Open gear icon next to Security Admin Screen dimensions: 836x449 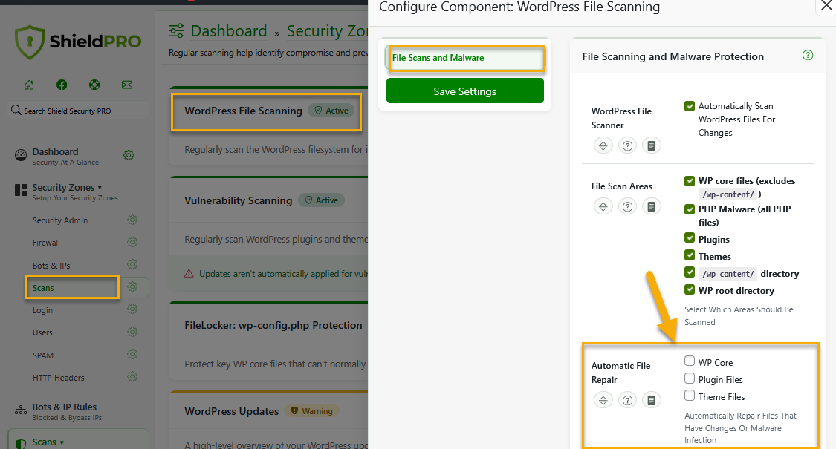(x=132, y=220)
